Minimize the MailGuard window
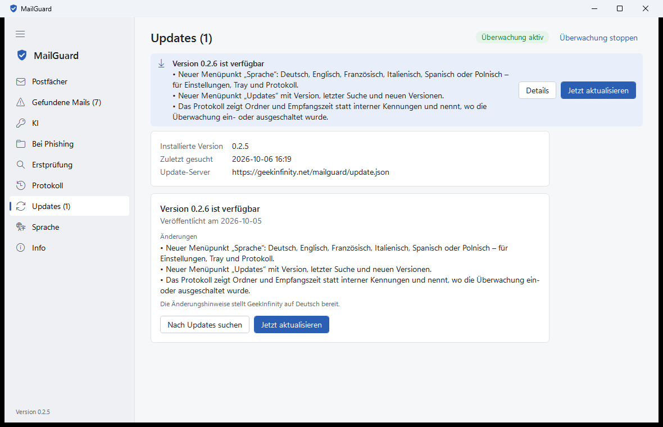663x427 pixels. (x=594, y=8)
